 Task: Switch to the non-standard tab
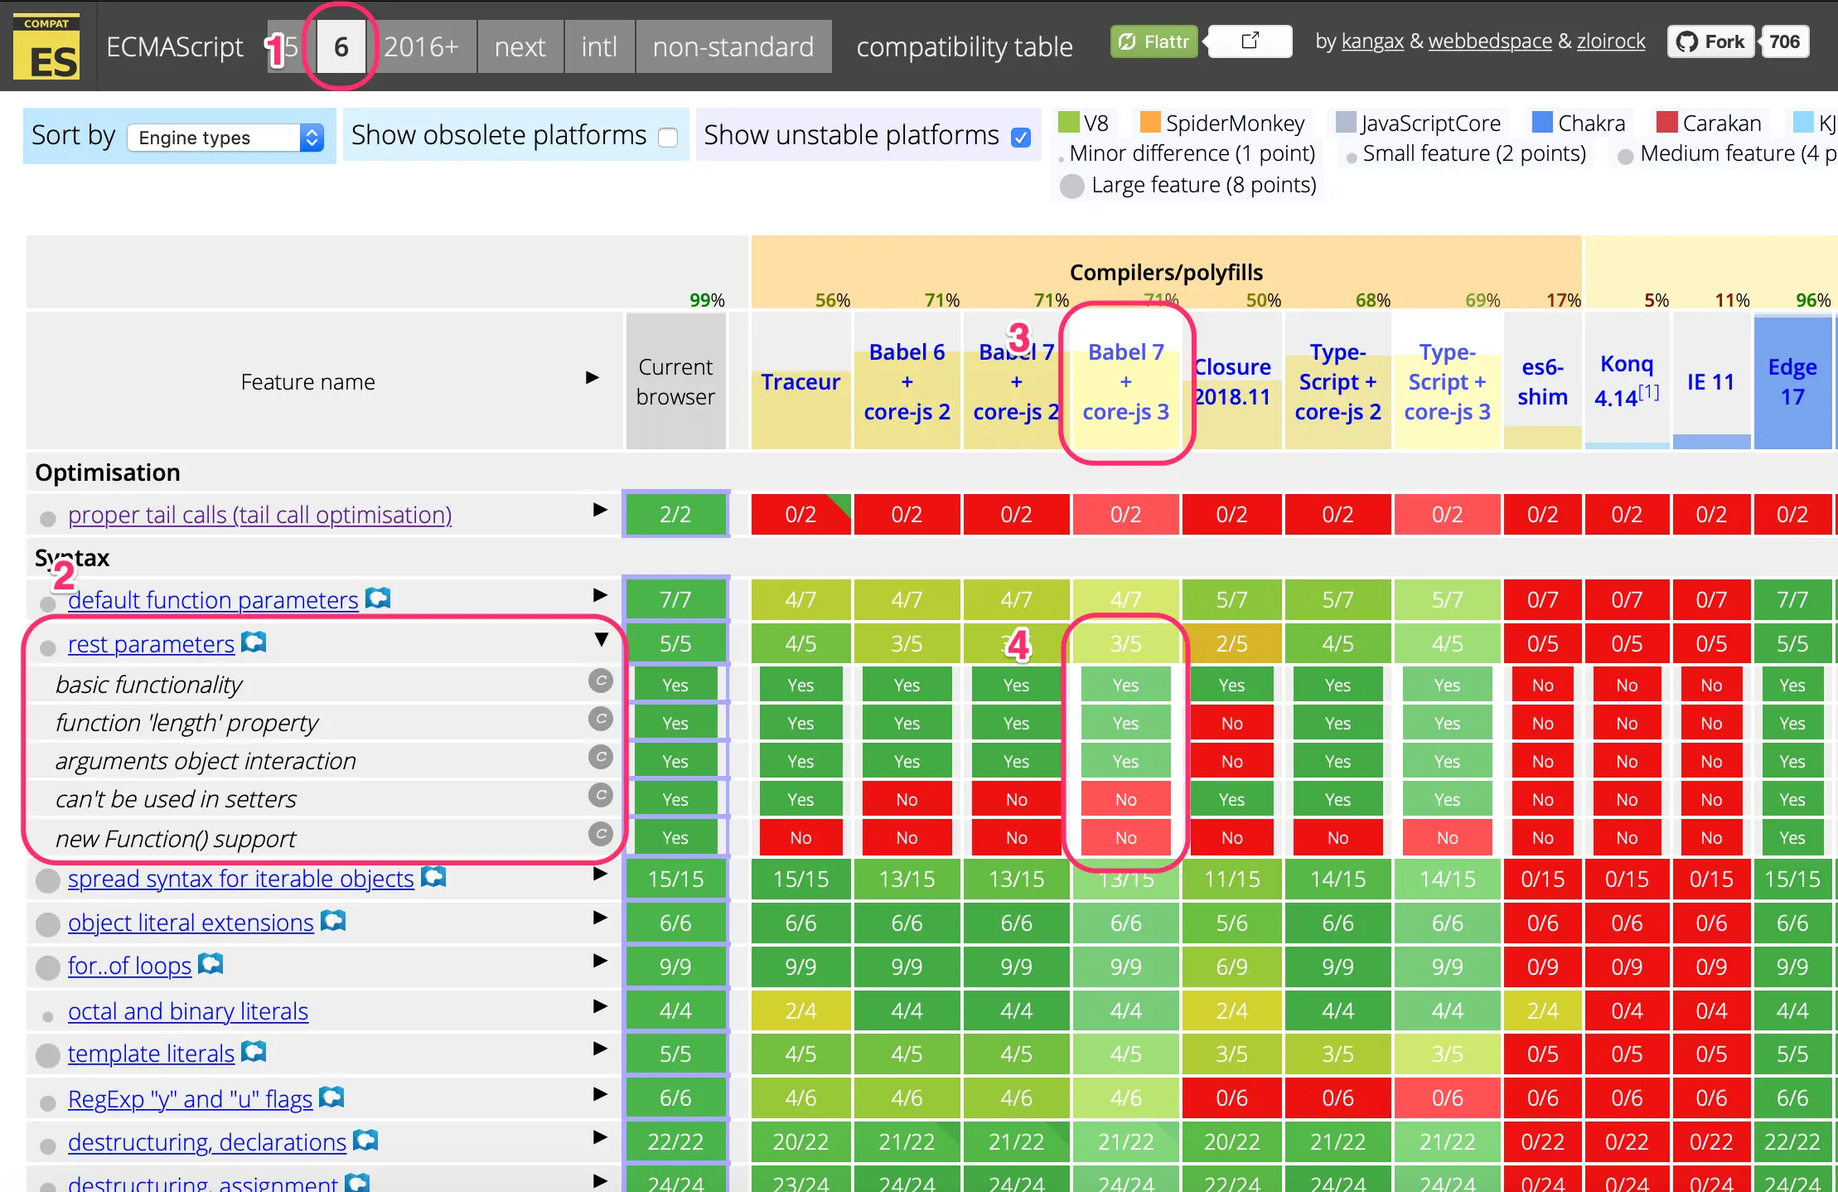733,47
